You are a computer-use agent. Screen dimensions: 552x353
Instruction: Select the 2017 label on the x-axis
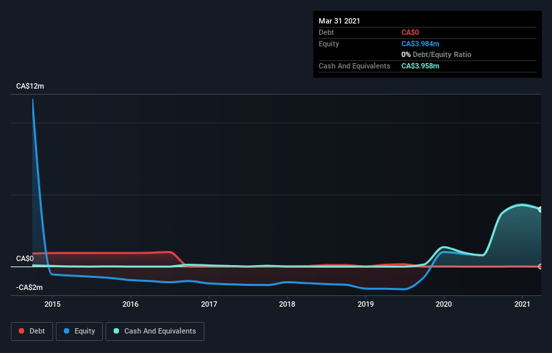tap(209, 304)
